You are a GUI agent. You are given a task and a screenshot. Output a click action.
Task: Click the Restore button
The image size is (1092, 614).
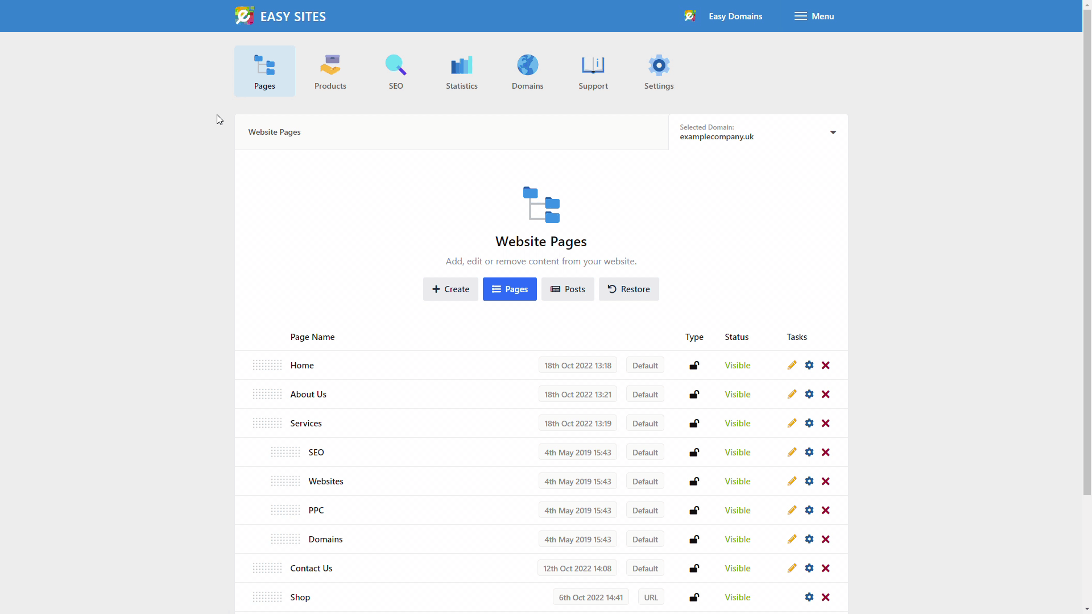click(x=628, y=289)
